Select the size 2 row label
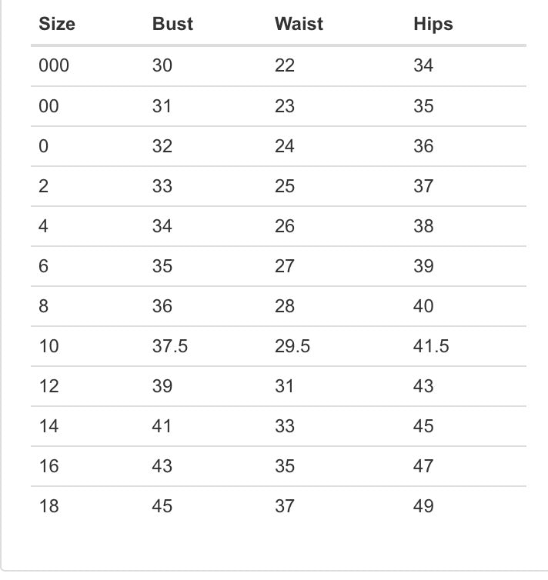This screenshot has height=580, width=548. tap(43, 186)
